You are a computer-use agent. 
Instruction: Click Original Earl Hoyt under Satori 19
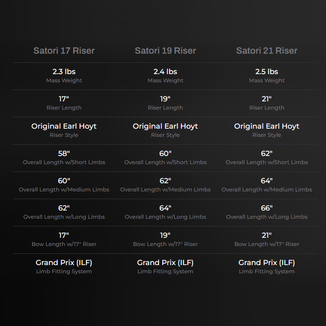(166, 126)
